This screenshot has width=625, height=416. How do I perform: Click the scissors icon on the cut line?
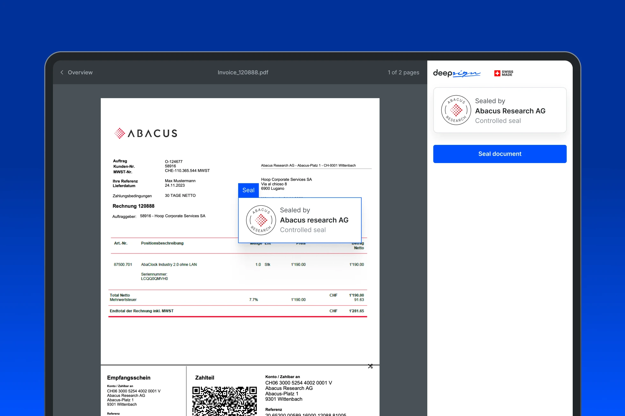[370, 366]
